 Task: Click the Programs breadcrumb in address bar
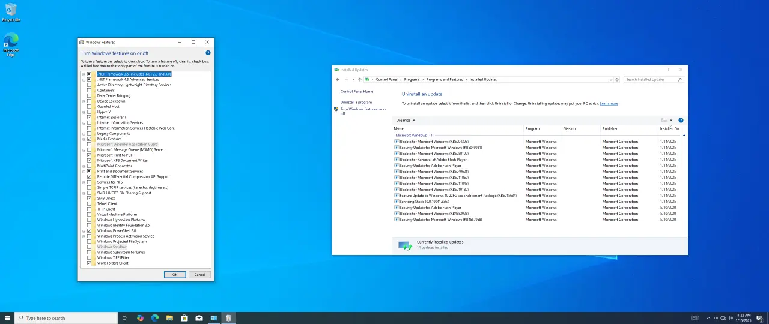click(x=412, y=79)
